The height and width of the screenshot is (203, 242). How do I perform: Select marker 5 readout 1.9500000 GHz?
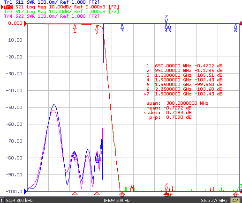coord(184,84)
